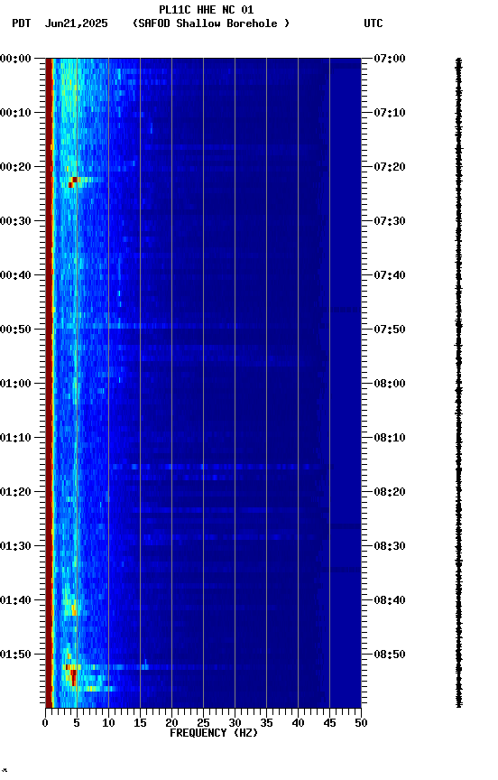Click the 0 Hz frequency tick label

45,724
